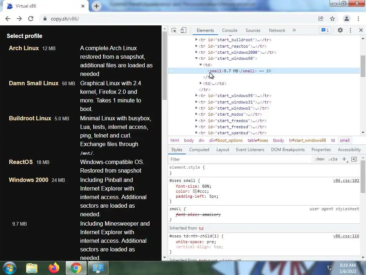Select Damn Small Linux profile
The height and width of the screenshot is (275, 366).
tap(34, 83)
